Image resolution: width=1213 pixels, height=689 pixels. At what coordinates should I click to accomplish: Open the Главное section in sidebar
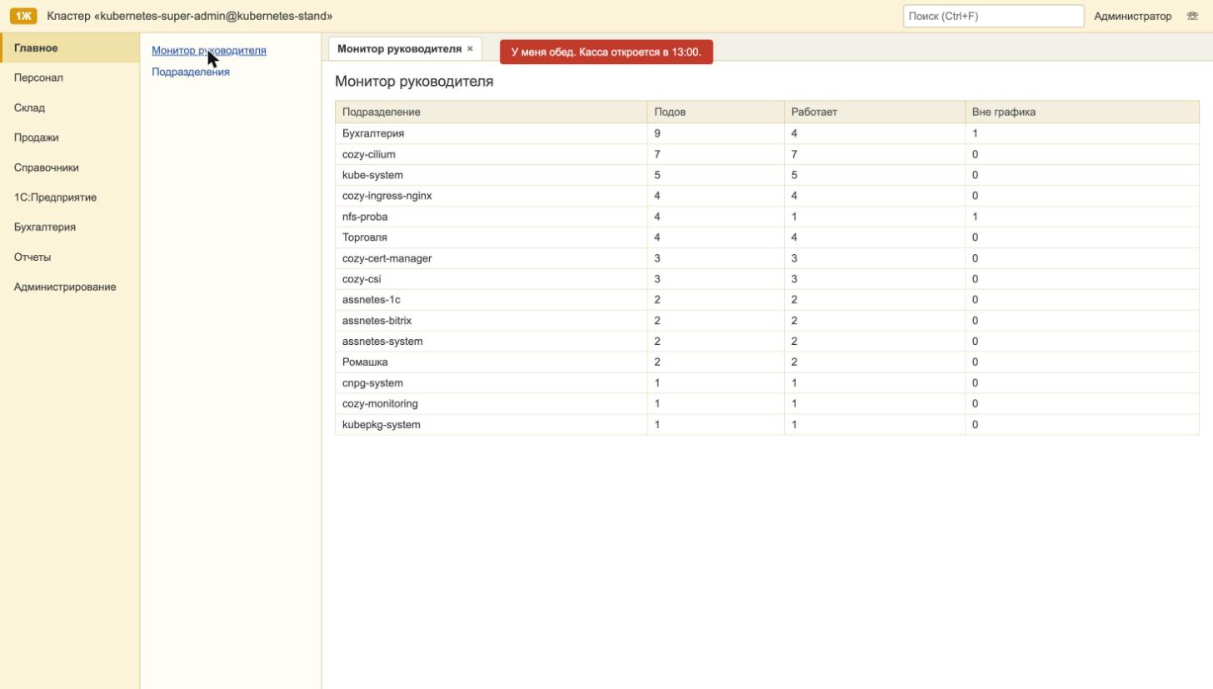(70, 48)
